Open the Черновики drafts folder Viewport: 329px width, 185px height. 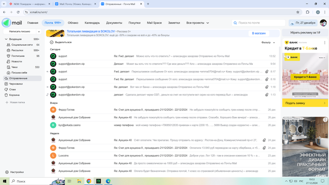[23, 84]
